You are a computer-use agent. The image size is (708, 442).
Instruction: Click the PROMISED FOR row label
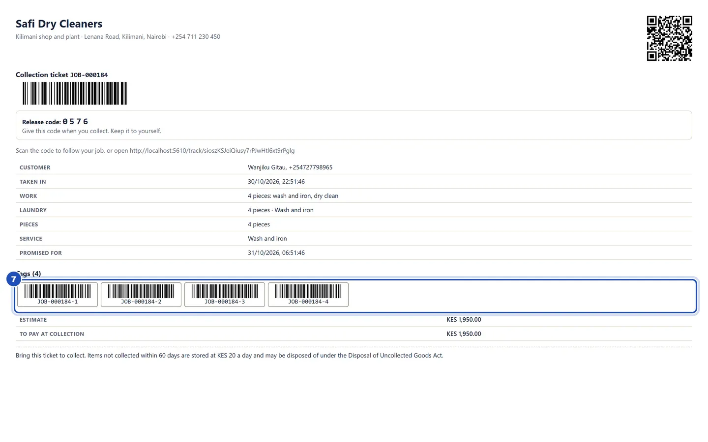[x=41, y=253]
